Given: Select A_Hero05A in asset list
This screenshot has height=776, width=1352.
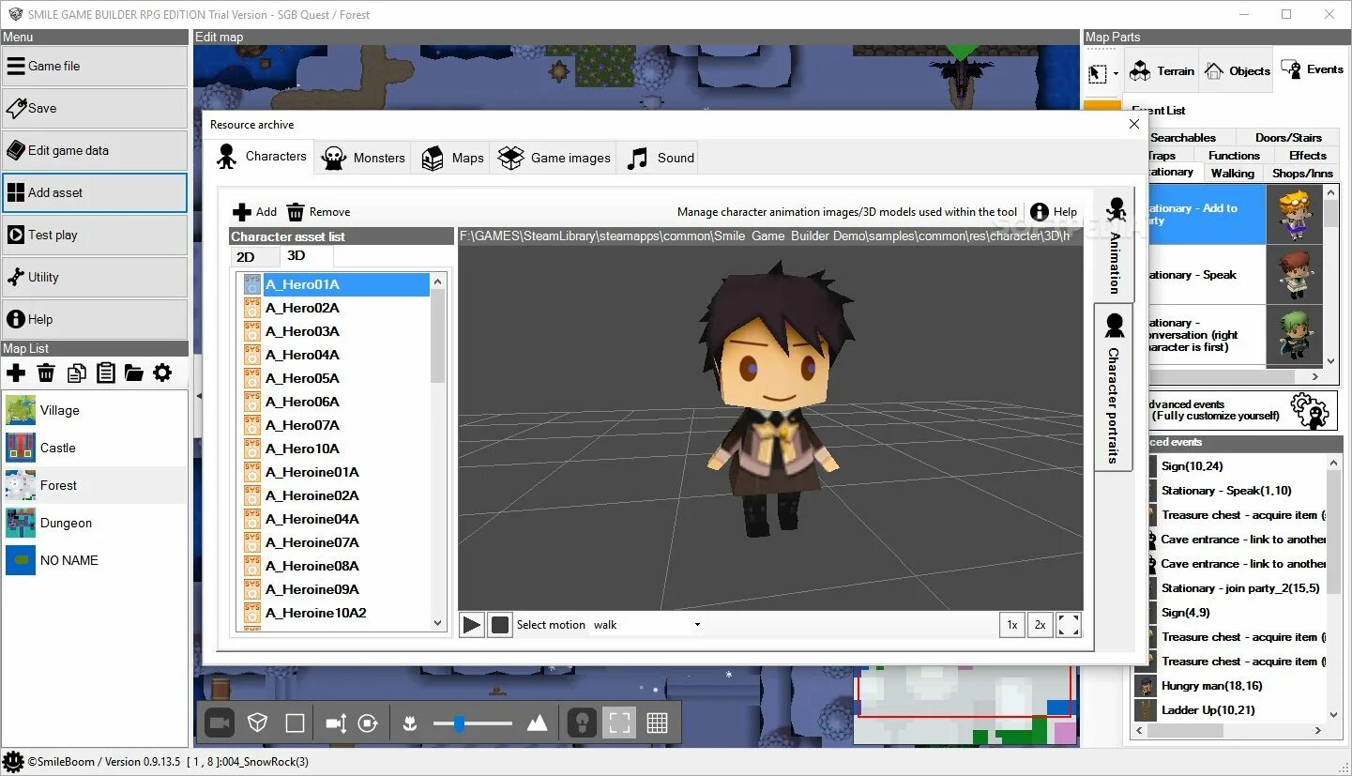Looking at the screenshot, I should pos(335,378).
